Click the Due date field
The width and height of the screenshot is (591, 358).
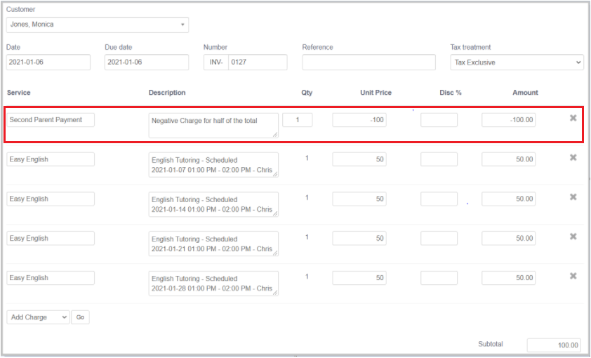(x=147, y=62)
